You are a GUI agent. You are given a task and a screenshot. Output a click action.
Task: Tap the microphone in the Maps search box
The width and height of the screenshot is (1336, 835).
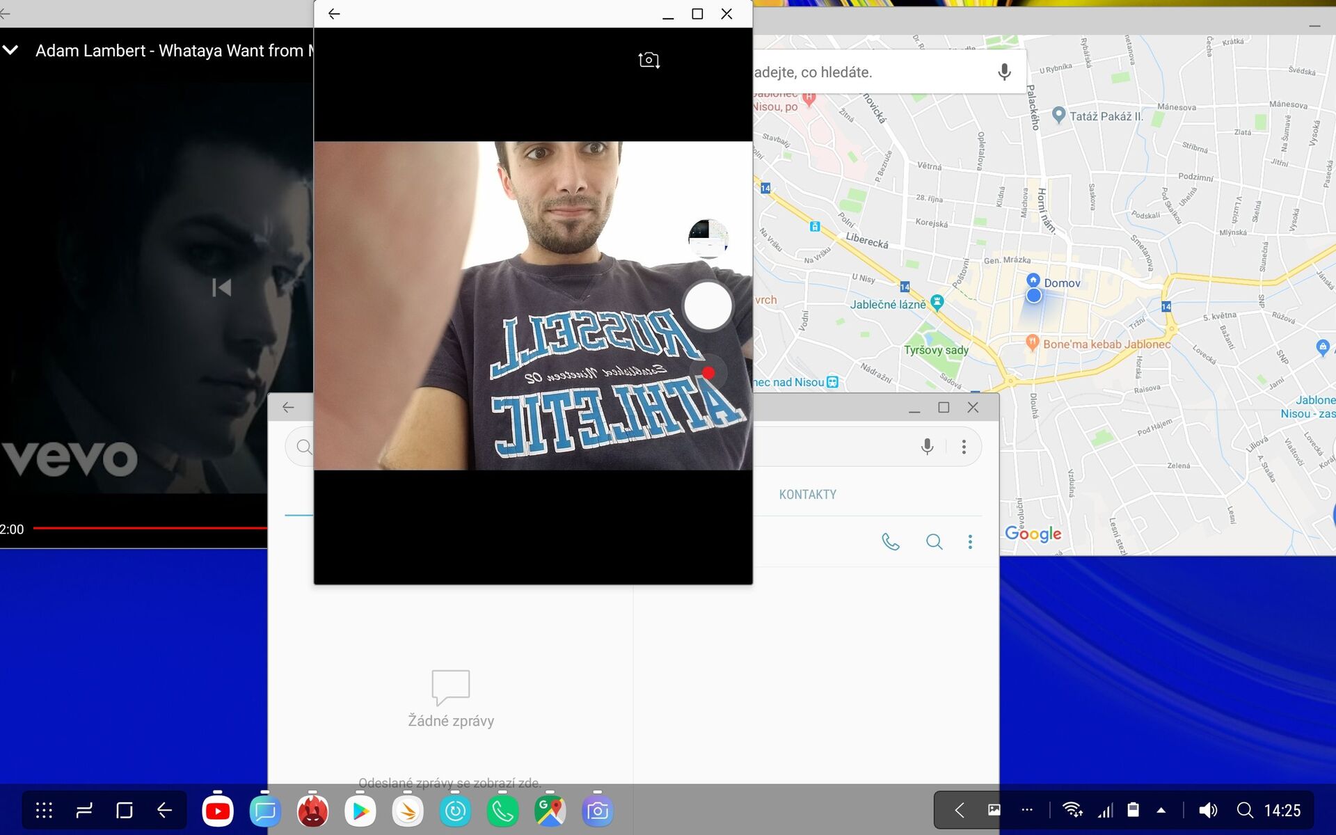coord(1003,72)
